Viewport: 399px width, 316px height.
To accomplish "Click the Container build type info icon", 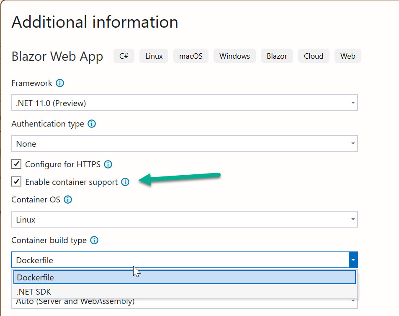I will (x=94, y=240).
